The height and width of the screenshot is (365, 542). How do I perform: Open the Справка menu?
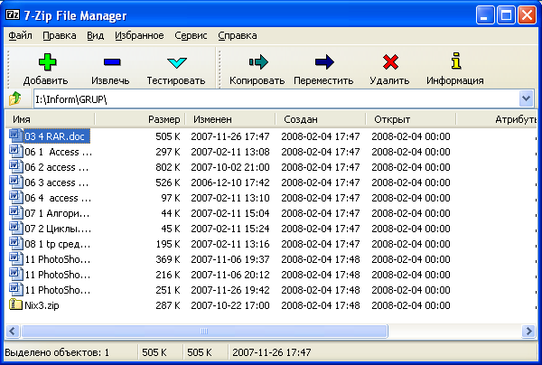[x=238, y=35]
